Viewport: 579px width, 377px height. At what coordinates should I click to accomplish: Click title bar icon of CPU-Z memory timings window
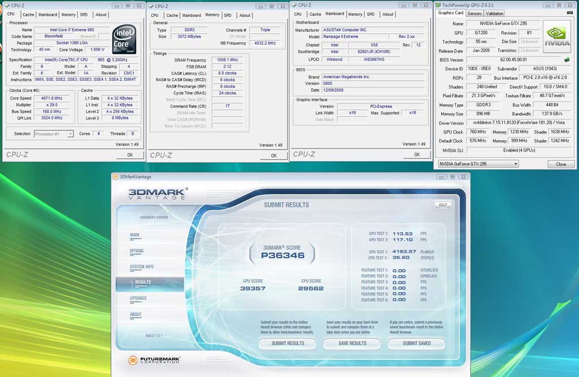[150, 6]
